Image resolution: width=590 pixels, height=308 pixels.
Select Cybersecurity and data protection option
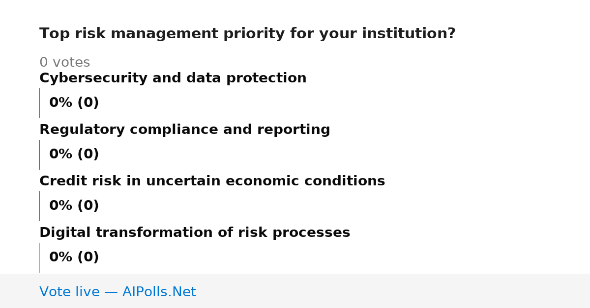[173, 78]
